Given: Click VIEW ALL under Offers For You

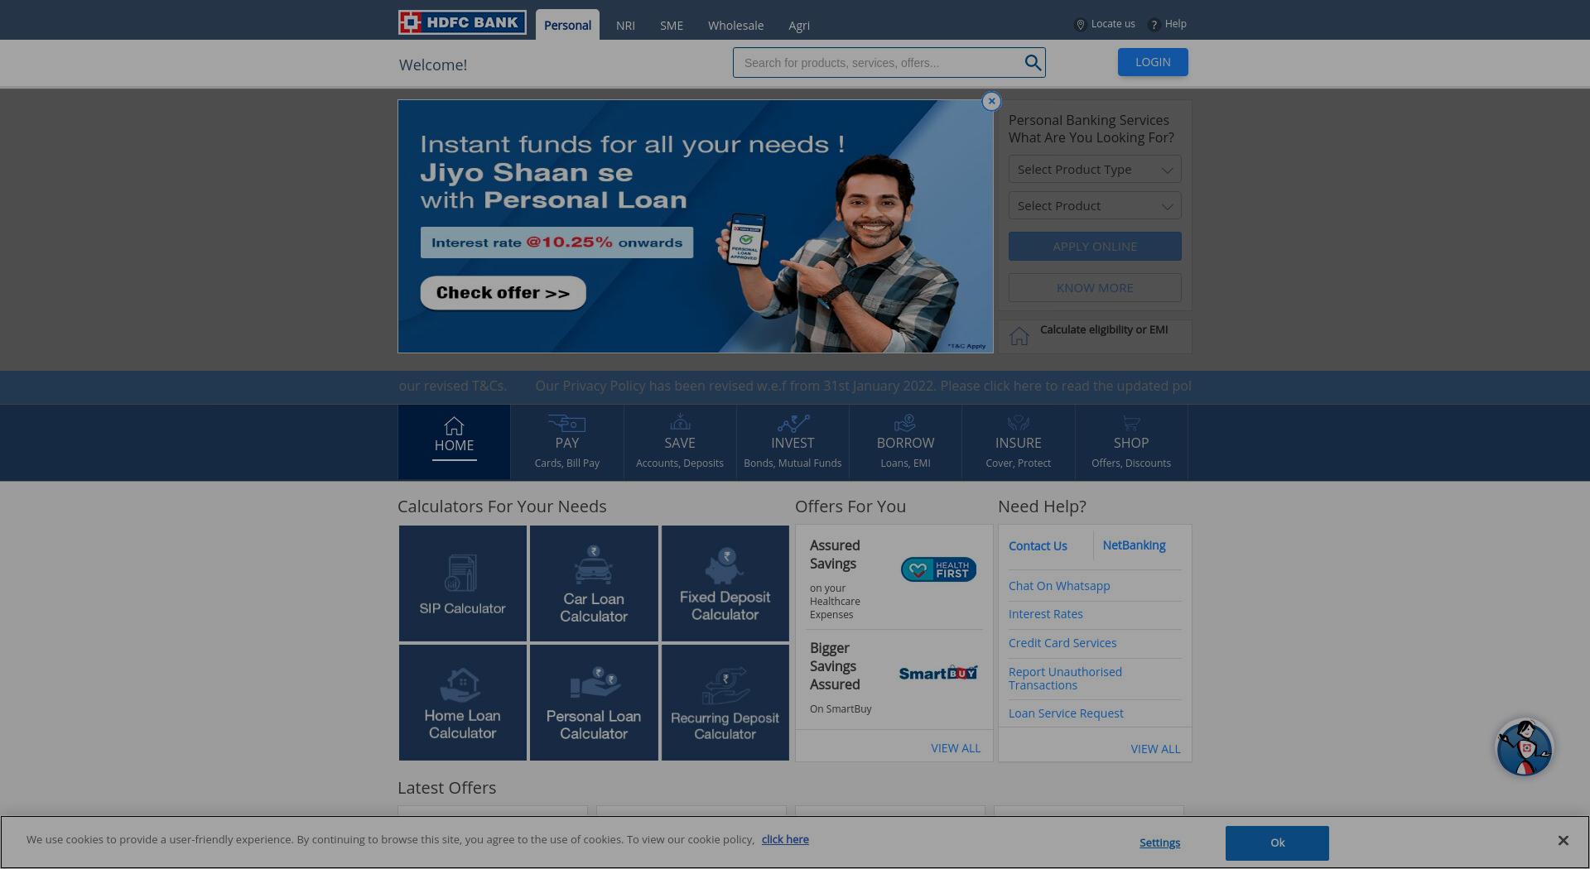Looking at the screenshot, I should click(955, 748).
